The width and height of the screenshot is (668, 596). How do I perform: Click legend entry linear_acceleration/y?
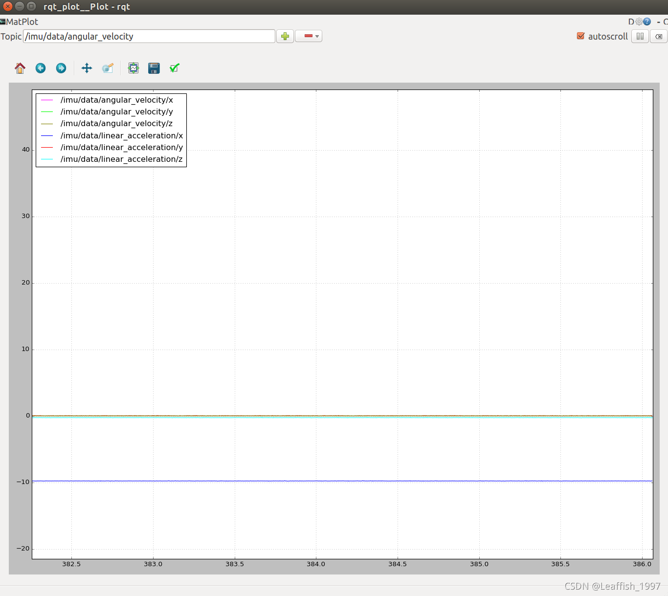pyautogui.click(x=122, y=147)
